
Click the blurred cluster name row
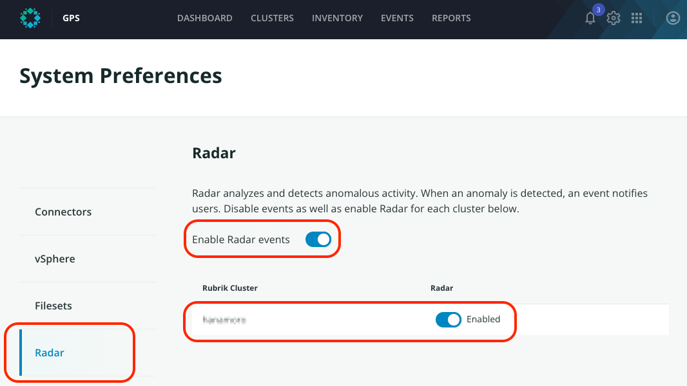coord(224,319)
